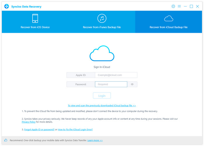204x146 pixels.
Task: Click Learn more link in bottom bar
Action: pyautogui.click(x=95, y=140)
